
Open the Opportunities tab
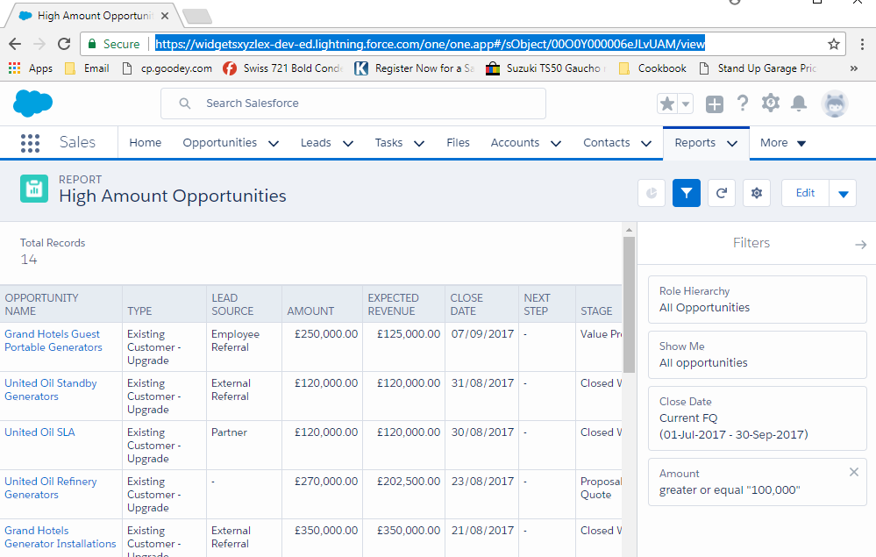pyautogui.click(x=219, y=143)
